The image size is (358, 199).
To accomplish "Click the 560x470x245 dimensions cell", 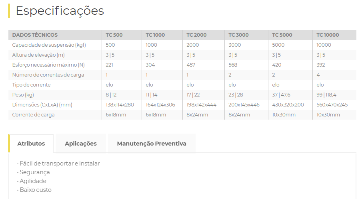I will pos(332,105).
